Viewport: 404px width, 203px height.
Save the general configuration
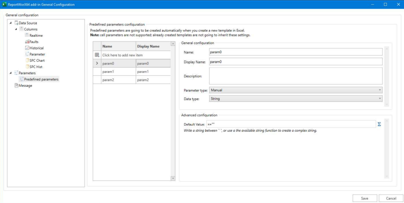pyautogui.click(x=365, y=198)
